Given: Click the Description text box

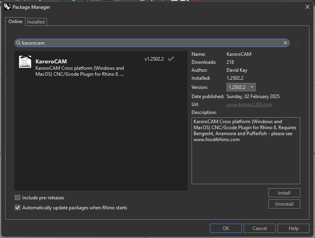Looking at the screenshot, I should (x=246, y=150).
